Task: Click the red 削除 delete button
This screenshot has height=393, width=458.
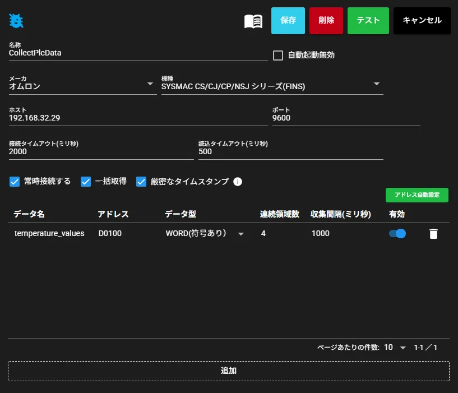Action: click(x=326, y=20)
